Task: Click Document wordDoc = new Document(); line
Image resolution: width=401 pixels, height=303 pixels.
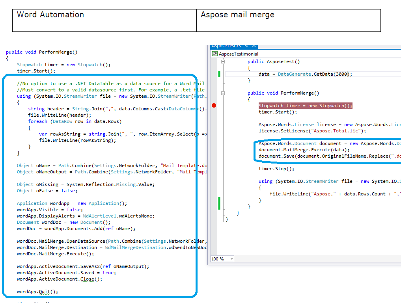Action: pyautogui.click(x=64, y=222)
